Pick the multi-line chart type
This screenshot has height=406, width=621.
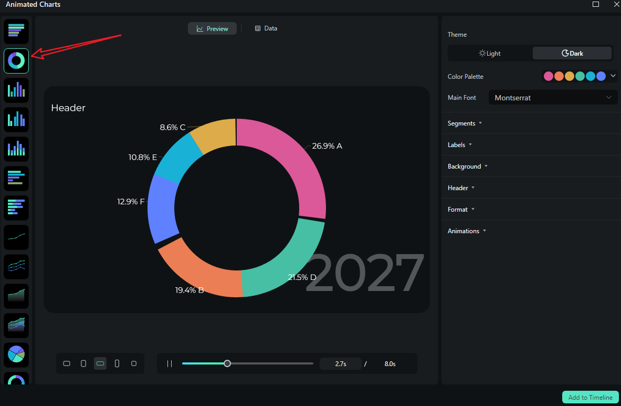(16, 267)
